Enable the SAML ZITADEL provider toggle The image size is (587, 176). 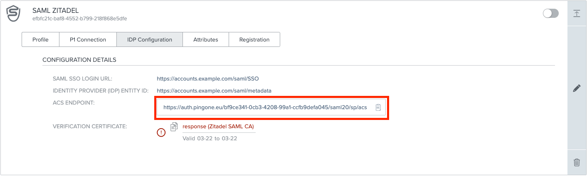550,14
